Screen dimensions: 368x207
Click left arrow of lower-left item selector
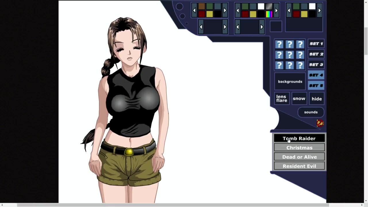point(201,27)
